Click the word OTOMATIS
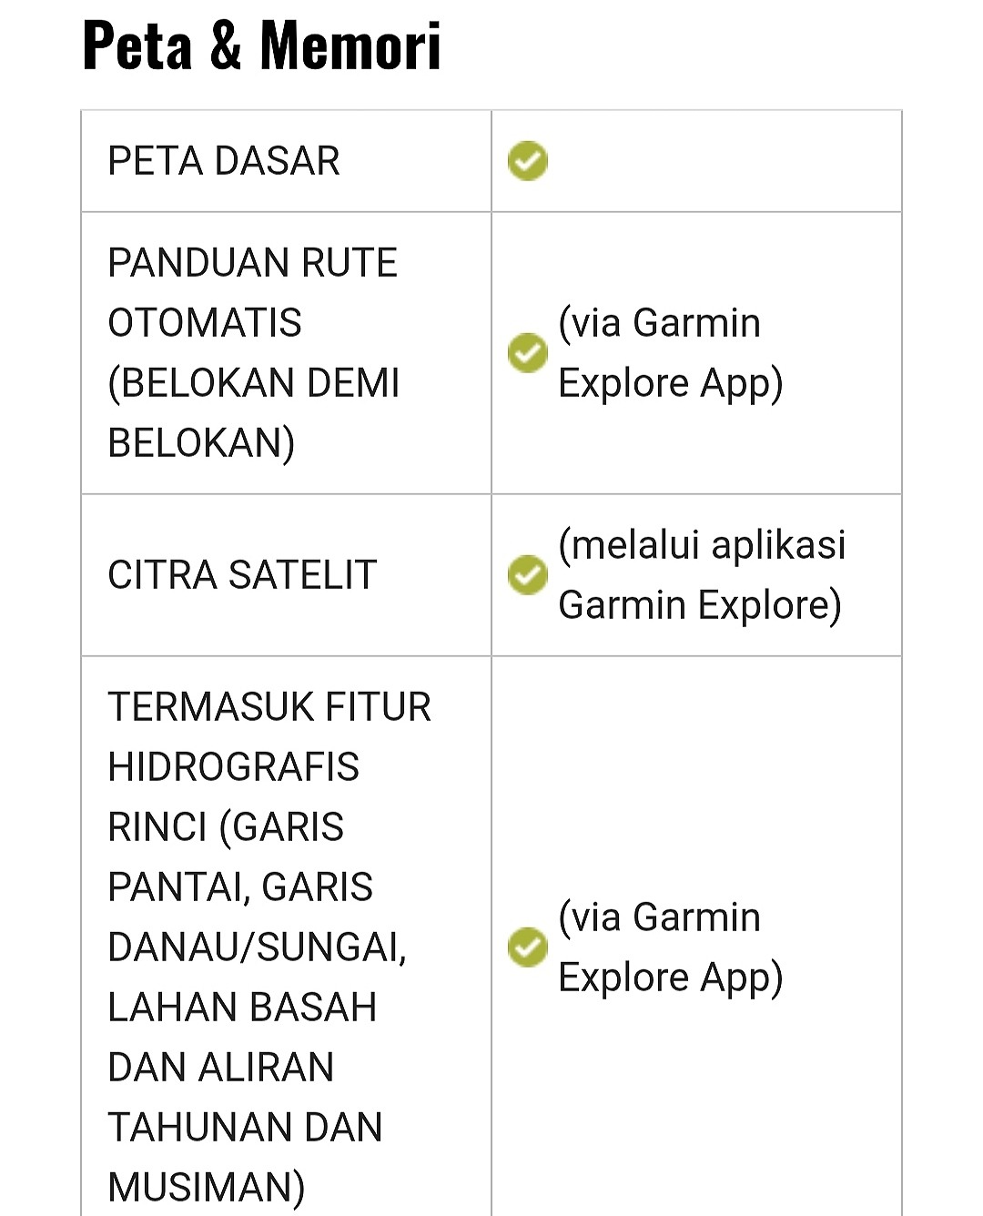The image size is (983, 1216). pyautogui.click(x=204, y=323)
